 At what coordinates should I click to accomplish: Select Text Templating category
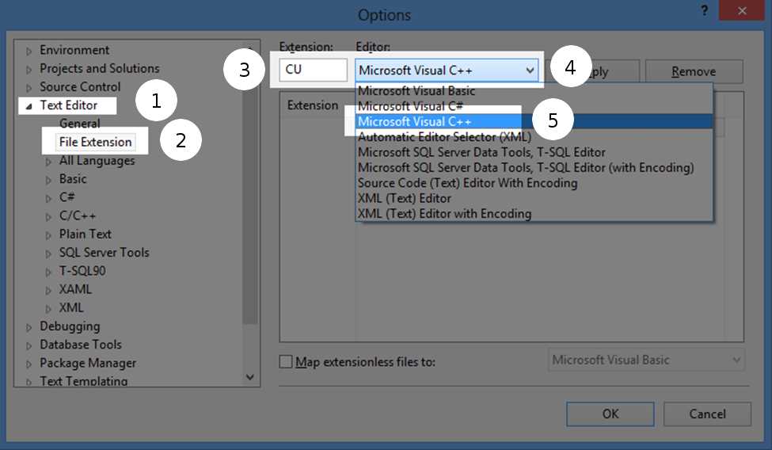coord(83,381)
